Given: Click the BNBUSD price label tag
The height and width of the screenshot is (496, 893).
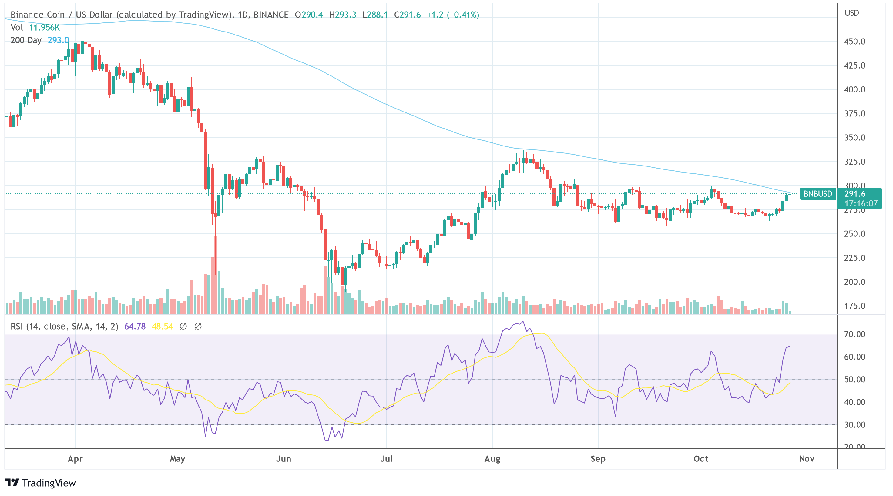Looking at the screenshot, I should tap(818, 194).
